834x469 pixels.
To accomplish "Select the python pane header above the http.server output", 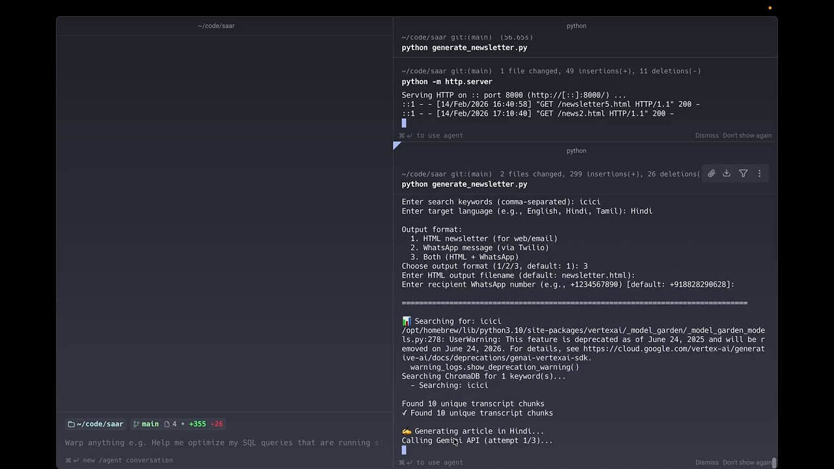I will 577,26.
